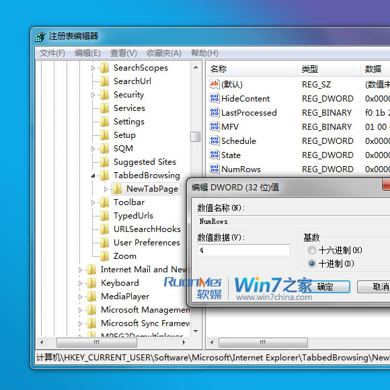Select the Settings folder icon
Screen dimensions: 390x390
[x=104, y=122]
